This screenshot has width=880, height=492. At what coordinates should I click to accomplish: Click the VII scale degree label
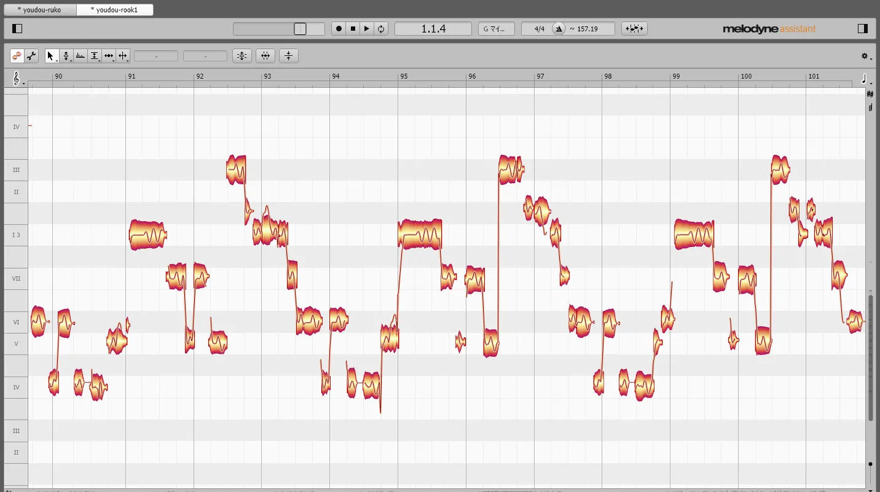[16, 278]
